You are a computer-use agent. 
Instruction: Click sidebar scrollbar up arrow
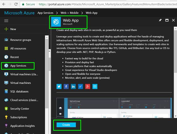coord(47,37)
